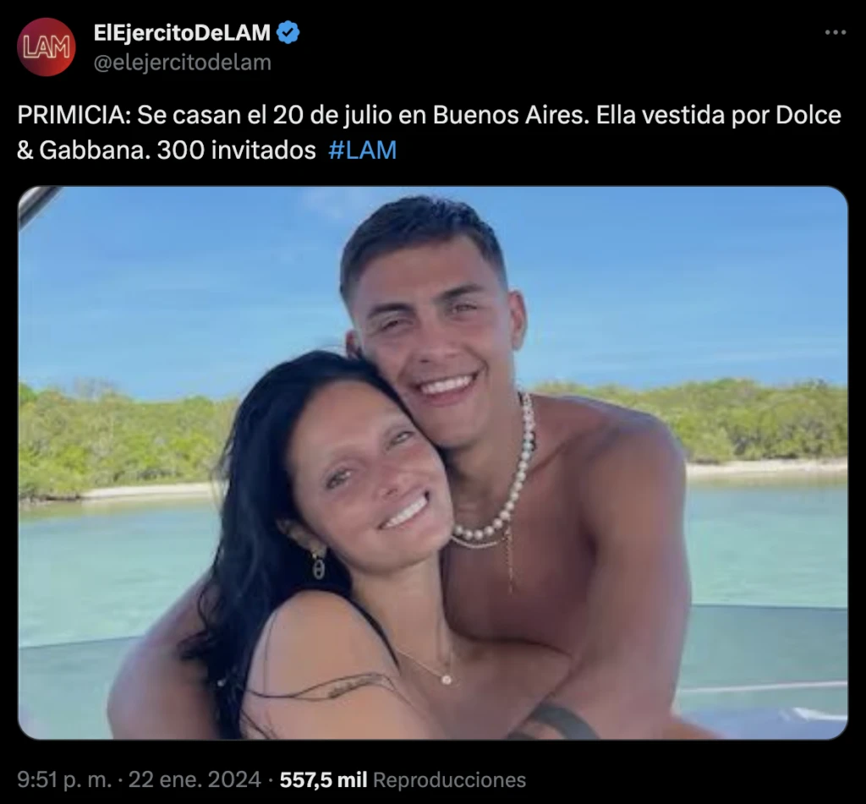Click the 22 ene. 2024 date
866x804 pixels.
[x=195, y=779]
